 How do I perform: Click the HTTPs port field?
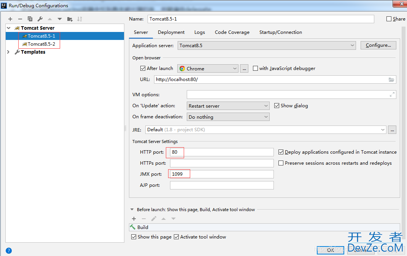[x=222, y=163]
